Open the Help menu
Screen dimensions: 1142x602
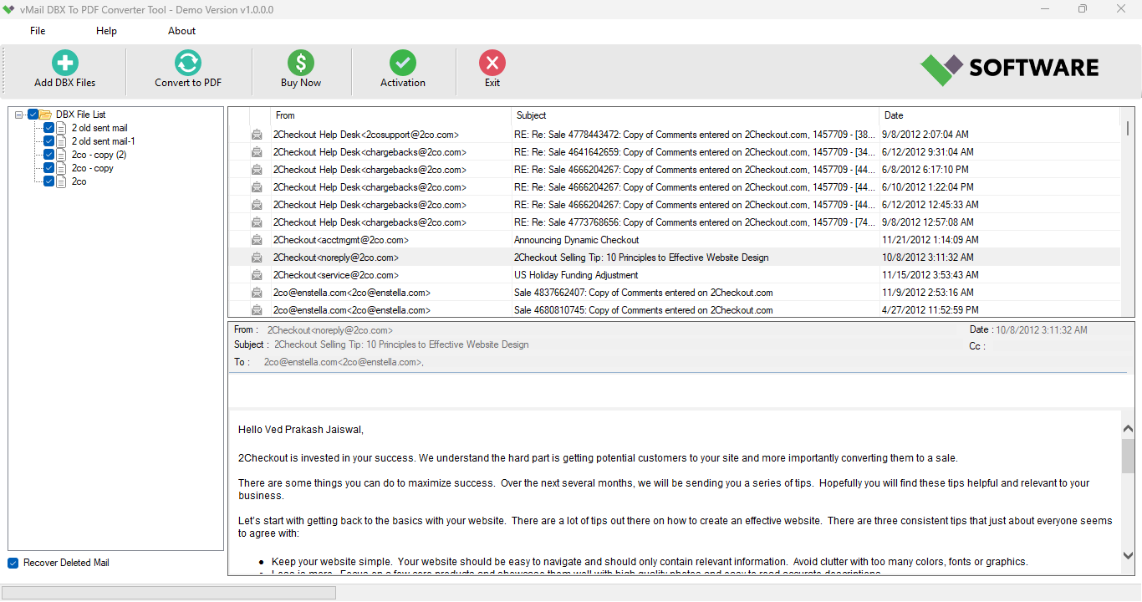tap(106, 30)
